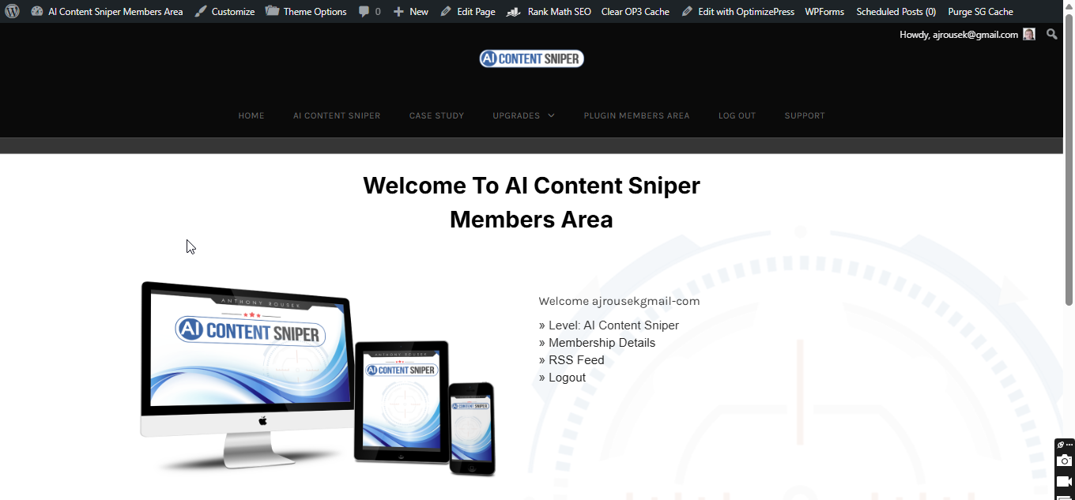This screenshot has height=500, width=1075.
Task: Click Purge SG Cache
Action: tap(980, 12)
